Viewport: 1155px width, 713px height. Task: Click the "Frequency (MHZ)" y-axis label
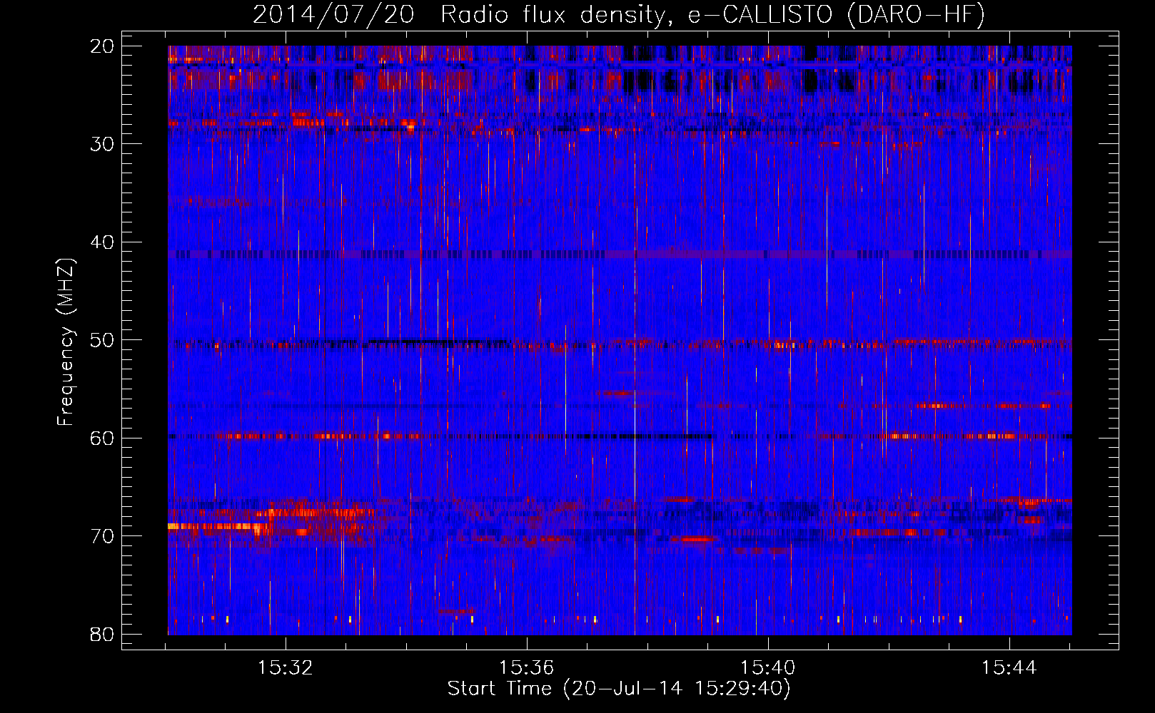(x=66, y=342)
